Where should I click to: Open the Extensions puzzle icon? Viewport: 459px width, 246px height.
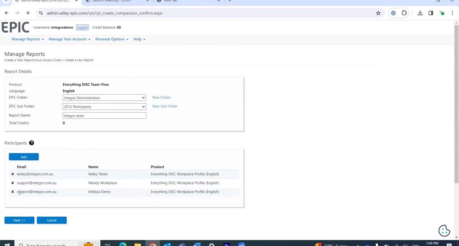404,13
